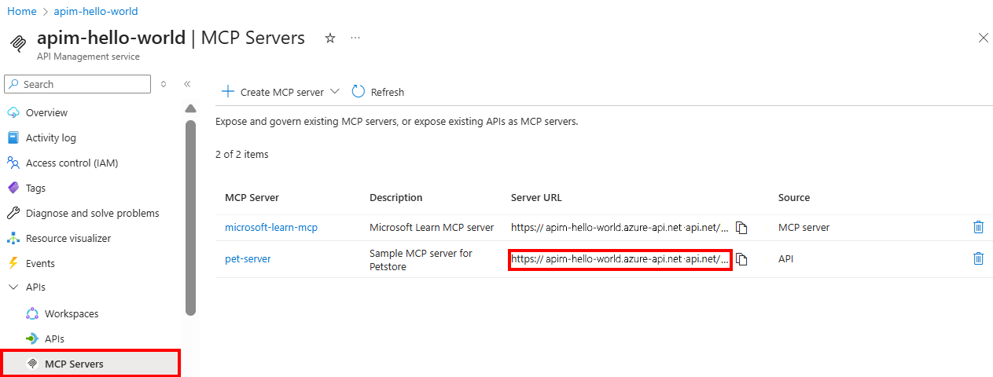Delete the microsoft-learn-mcp server
The image size is (993, 377).
pyautogui.click(x=978, y=227)
